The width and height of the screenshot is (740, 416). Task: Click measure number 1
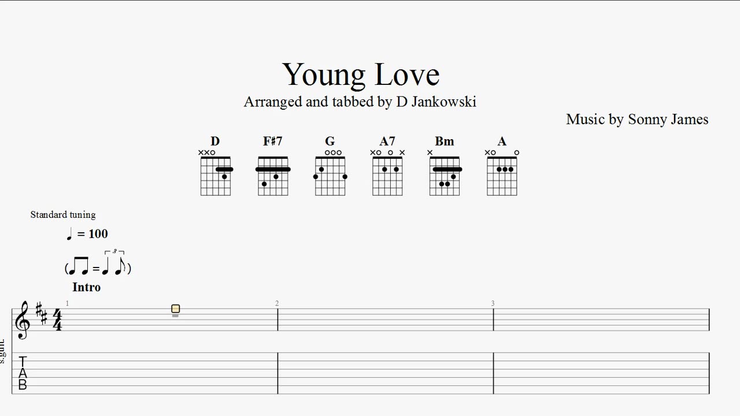(67, 303)
